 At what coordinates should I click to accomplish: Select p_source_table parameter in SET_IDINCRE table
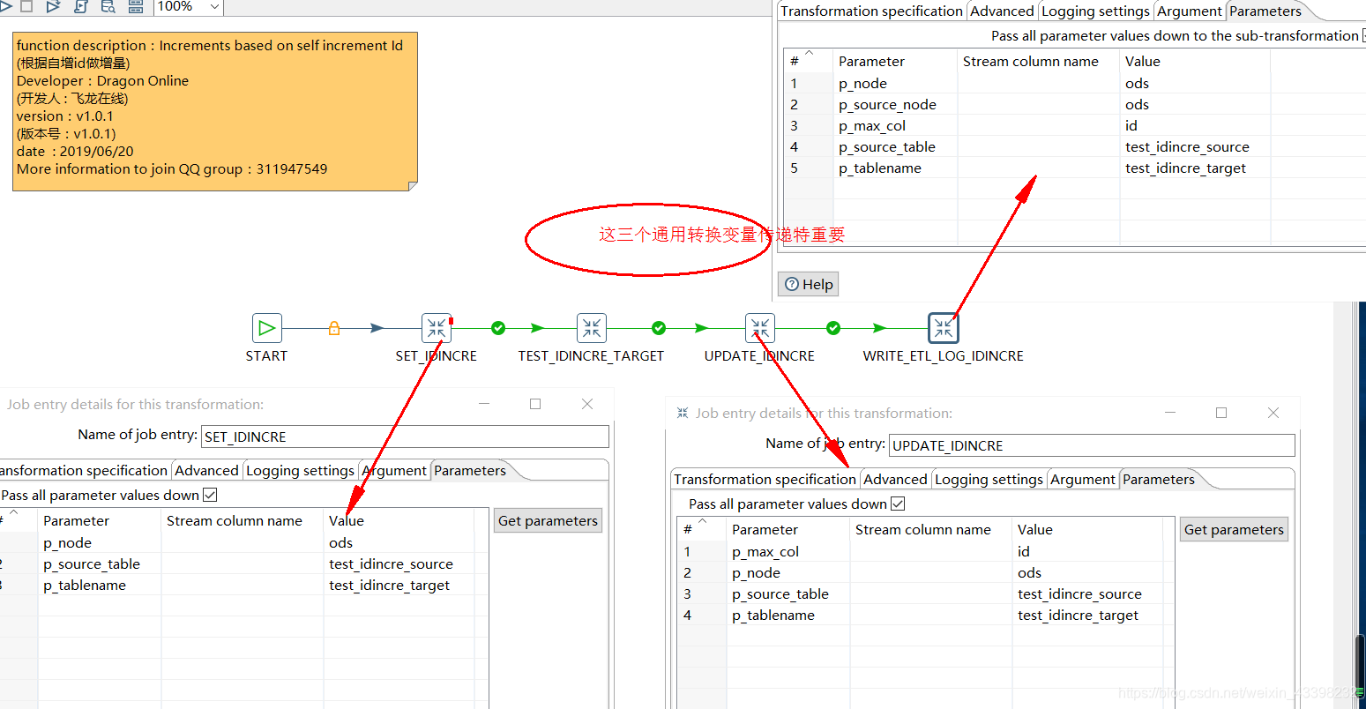(x=92, y=564)
